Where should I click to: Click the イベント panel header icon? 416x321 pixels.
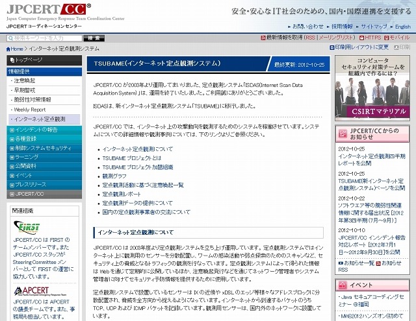click(343, 285)
